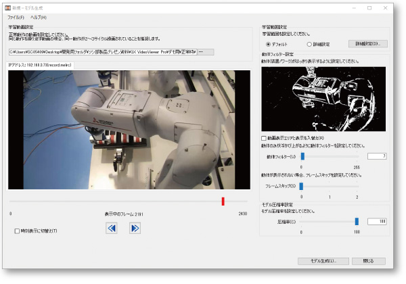Click the browse '...' button beside file path
Viewport: 406px width, 284px height.
pyautogui.click(x=205, y=52)
